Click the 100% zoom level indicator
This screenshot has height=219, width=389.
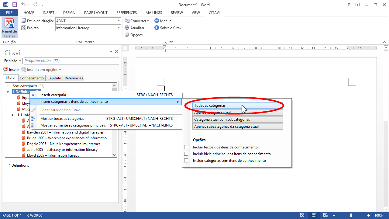[378, 215]
